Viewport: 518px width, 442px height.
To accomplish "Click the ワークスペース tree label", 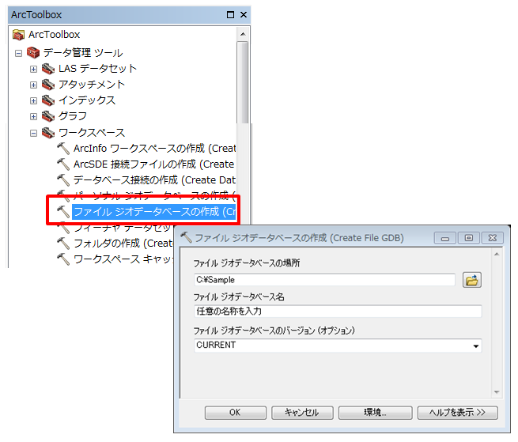I will (92, 133).
